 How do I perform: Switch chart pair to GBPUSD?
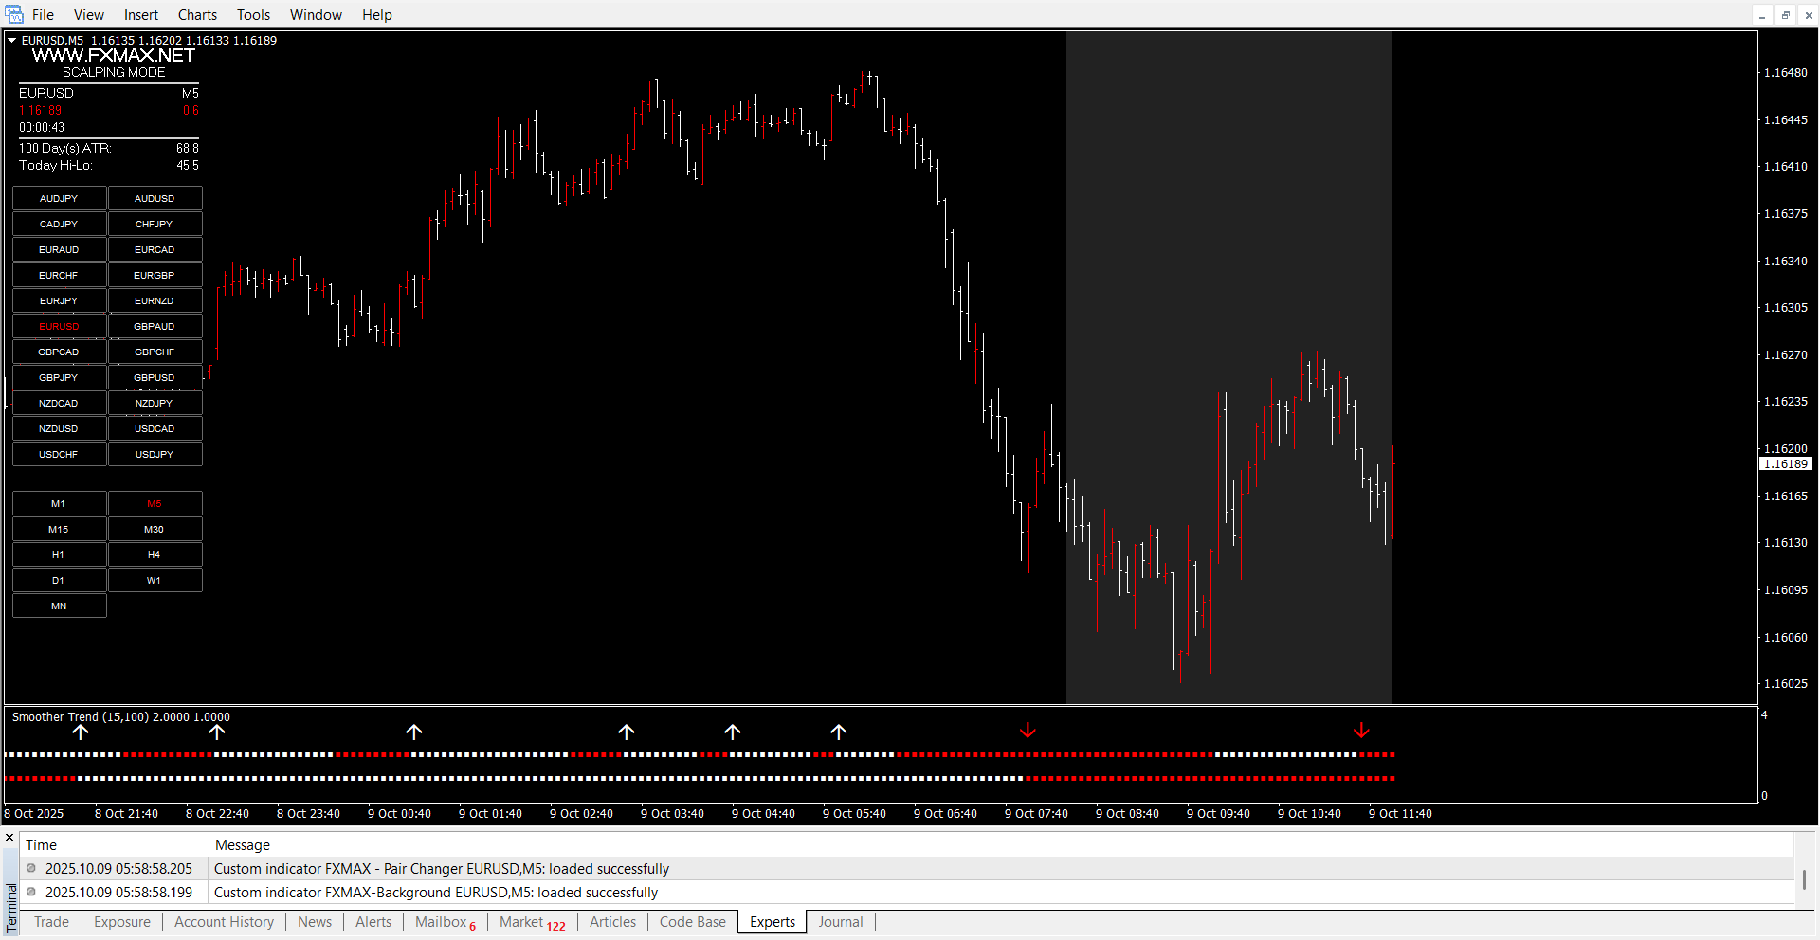[155, 377]
